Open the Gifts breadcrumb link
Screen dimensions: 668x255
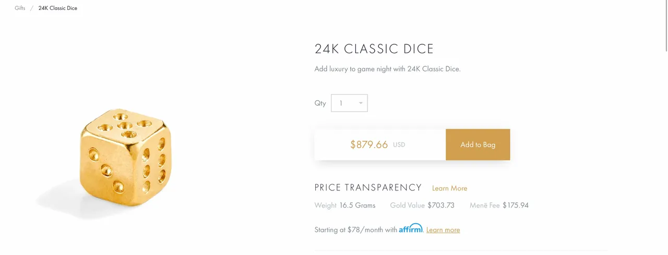coord(20,8)
